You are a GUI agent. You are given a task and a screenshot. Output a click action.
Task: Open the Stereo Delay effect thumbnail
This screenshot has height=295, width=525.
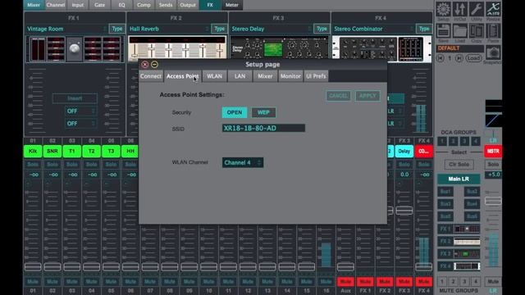[x=280, y=48]
